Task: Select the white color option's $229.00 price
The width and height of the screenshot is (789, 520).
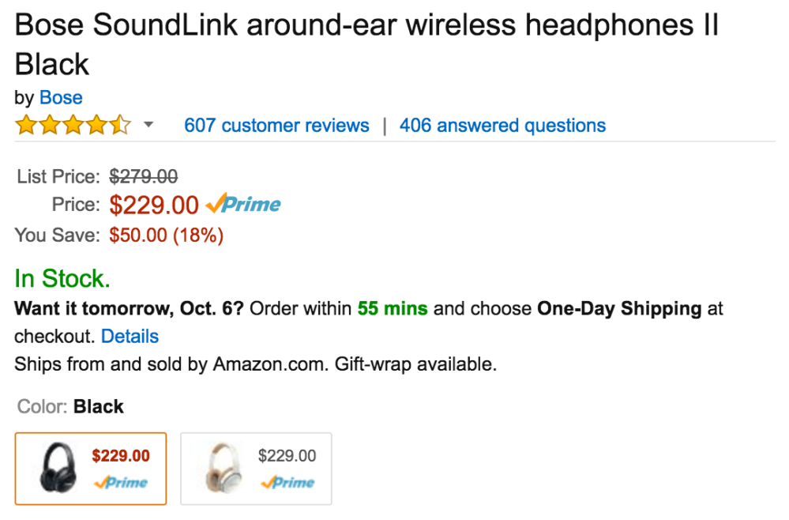Action: 287,456
